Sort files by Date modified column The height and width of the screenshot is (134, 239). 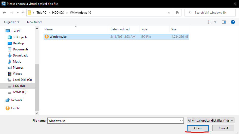pyautogui.click(x=120, y=29)
